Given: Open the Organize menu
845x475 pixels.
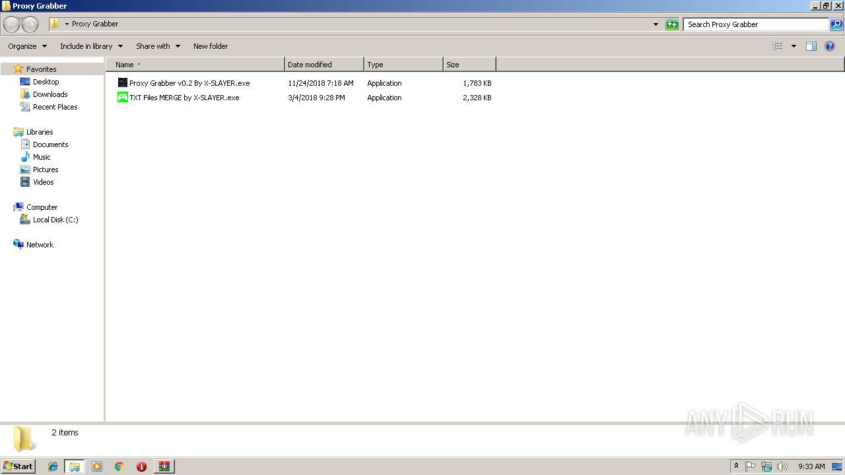Looking at the screenshot, I should (27, 46).
